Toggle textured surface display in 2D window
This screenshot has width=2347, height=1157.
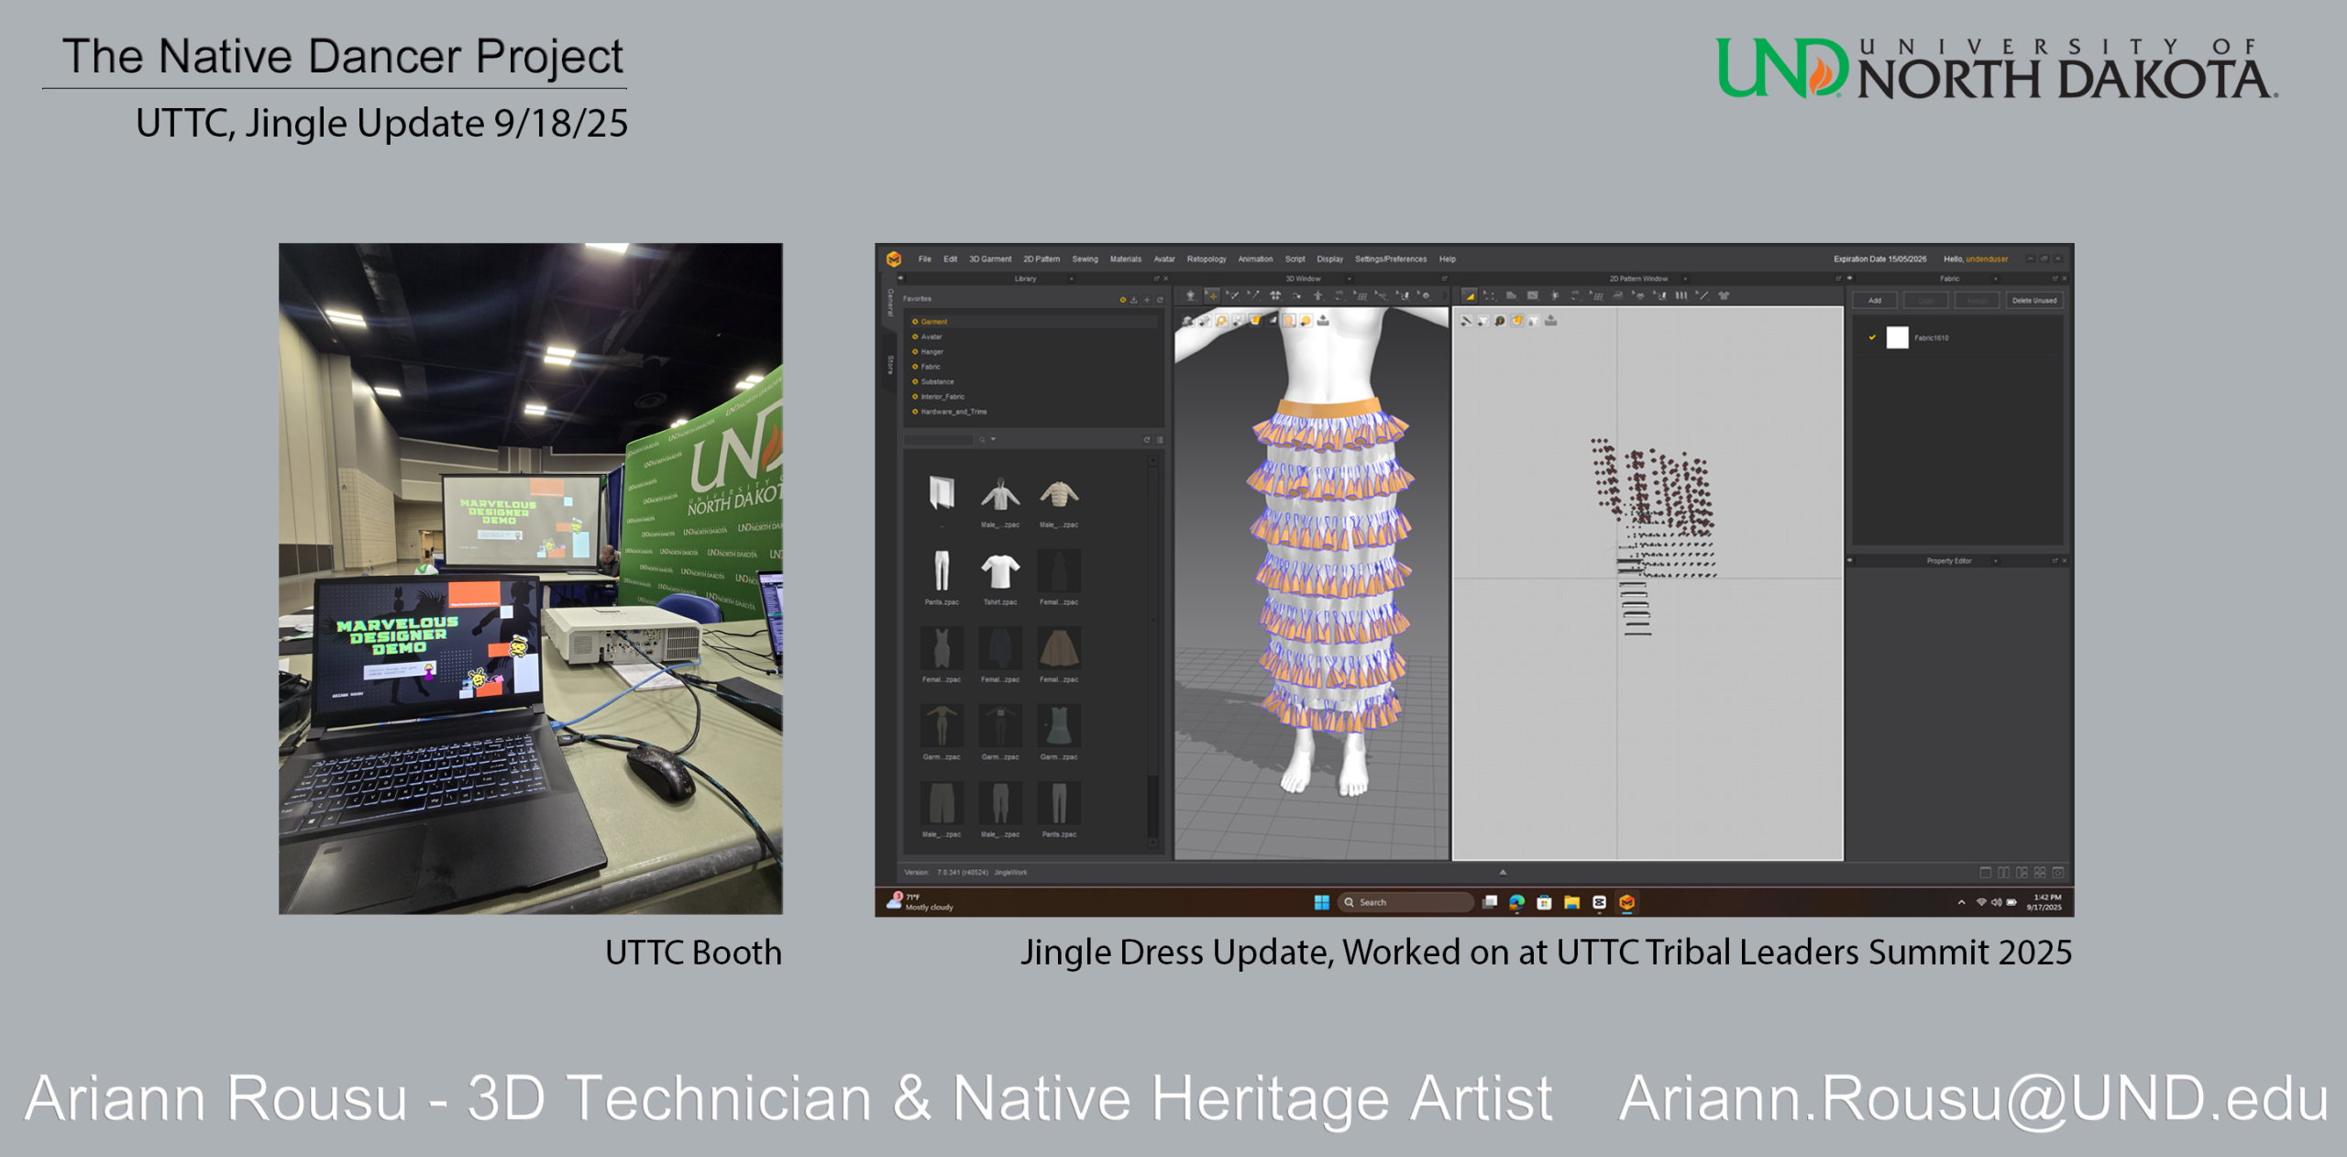point(1517,321)
